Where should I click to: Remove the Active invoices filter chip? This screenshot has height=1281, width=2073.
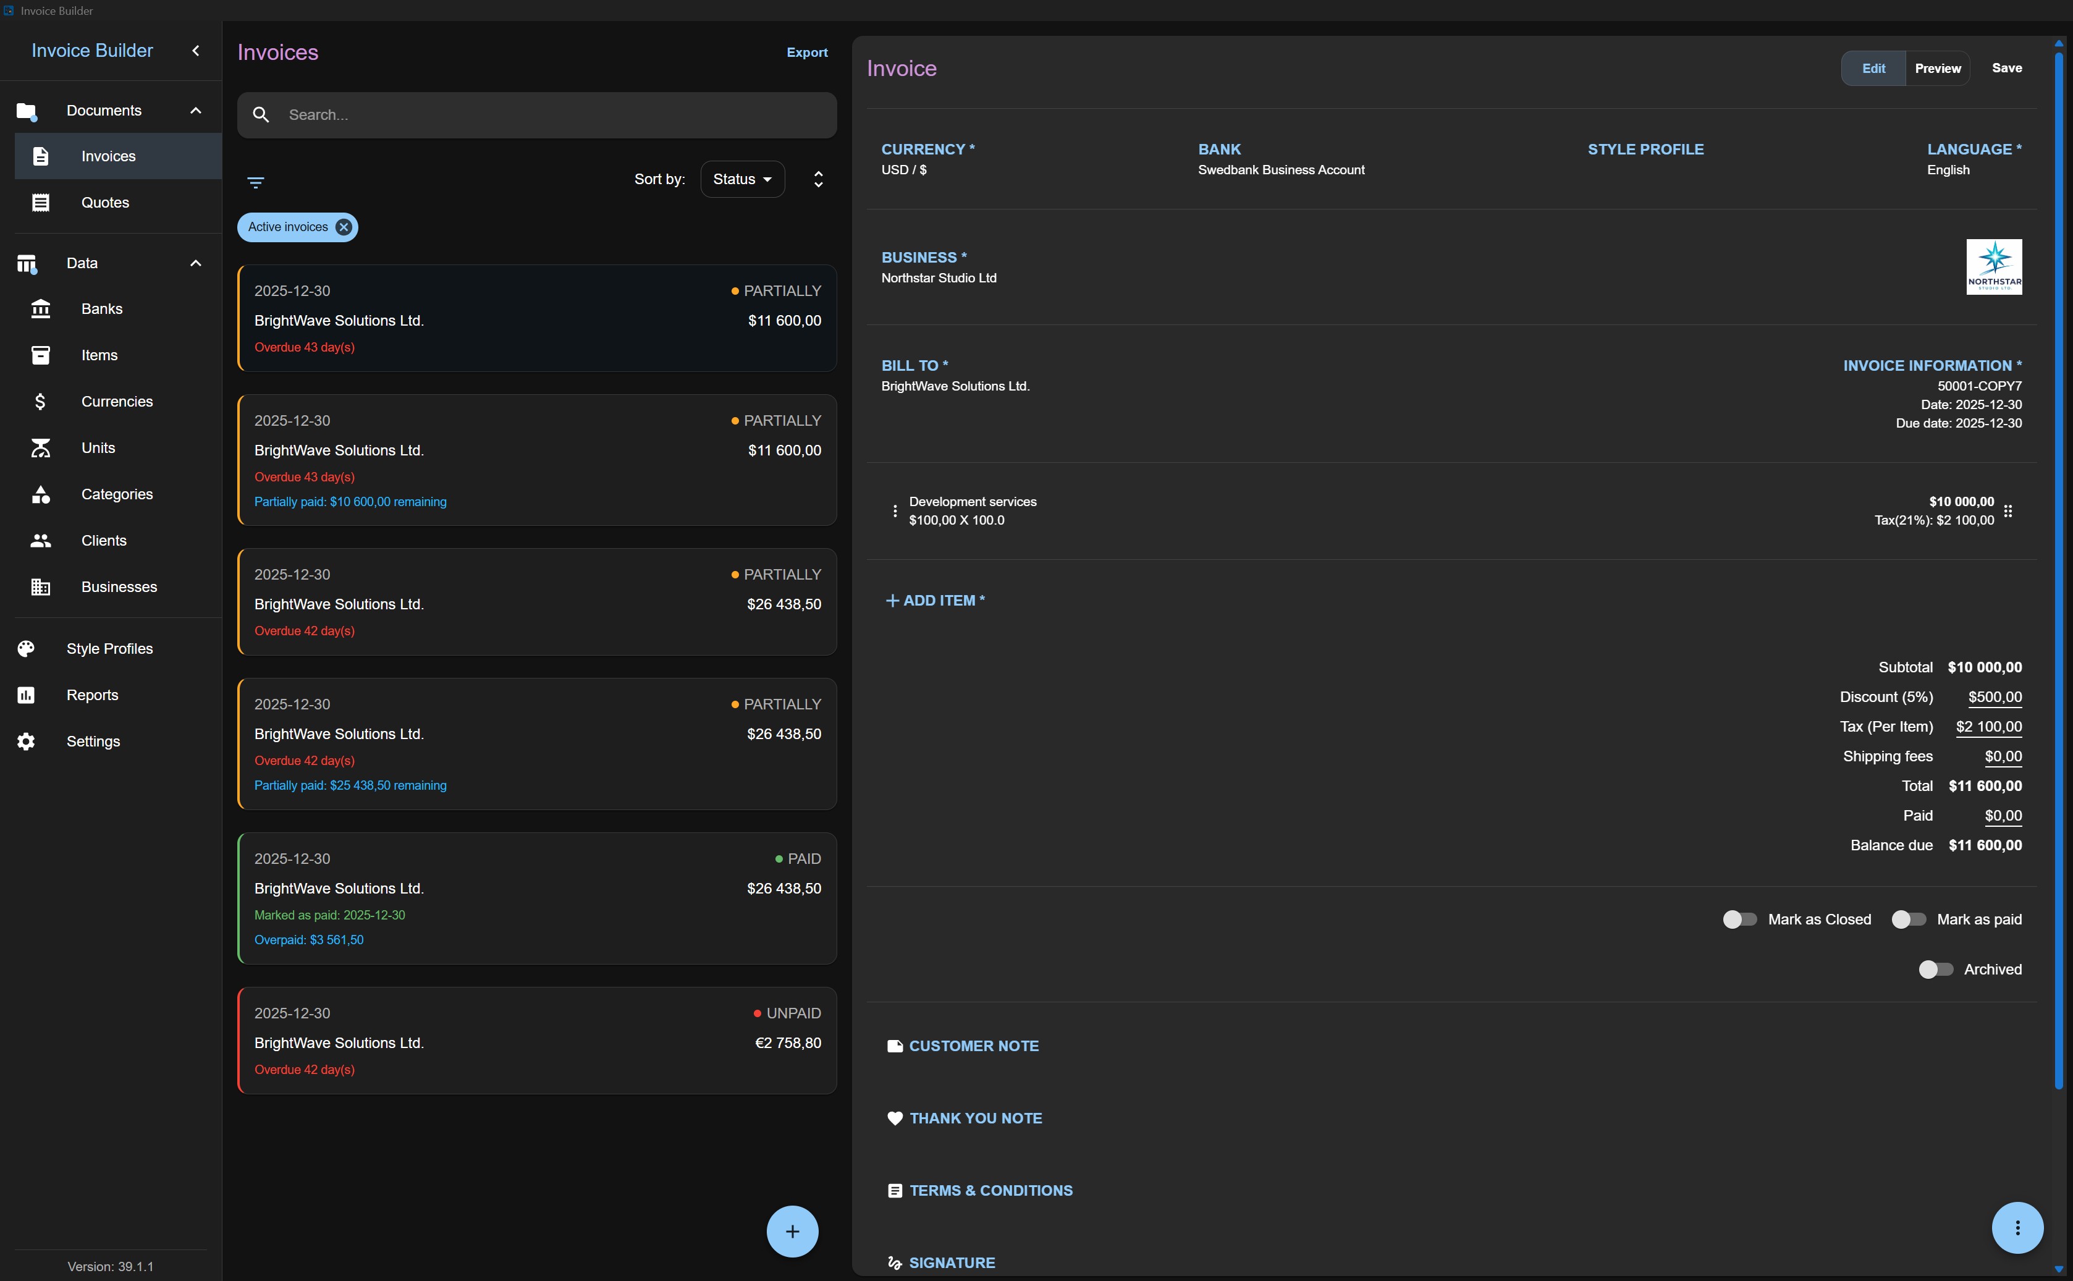click(x=343, y=227)
